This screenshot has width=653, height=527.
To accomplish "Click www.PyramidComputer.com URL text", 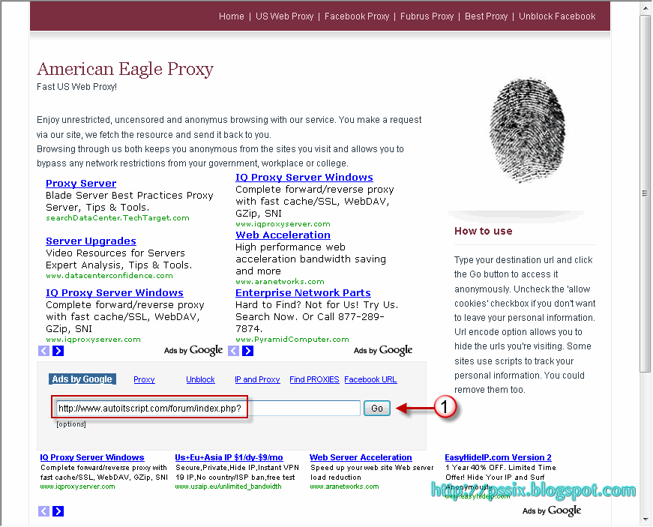I will (292, 340).
